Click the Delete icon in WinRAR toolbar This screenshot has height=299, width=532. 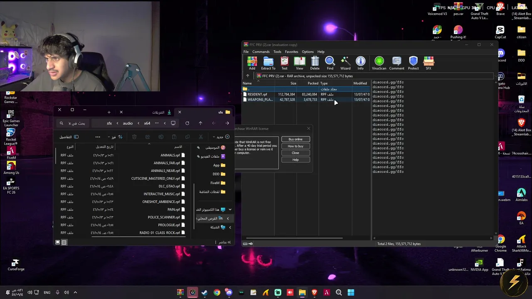(x=315, y=63)
